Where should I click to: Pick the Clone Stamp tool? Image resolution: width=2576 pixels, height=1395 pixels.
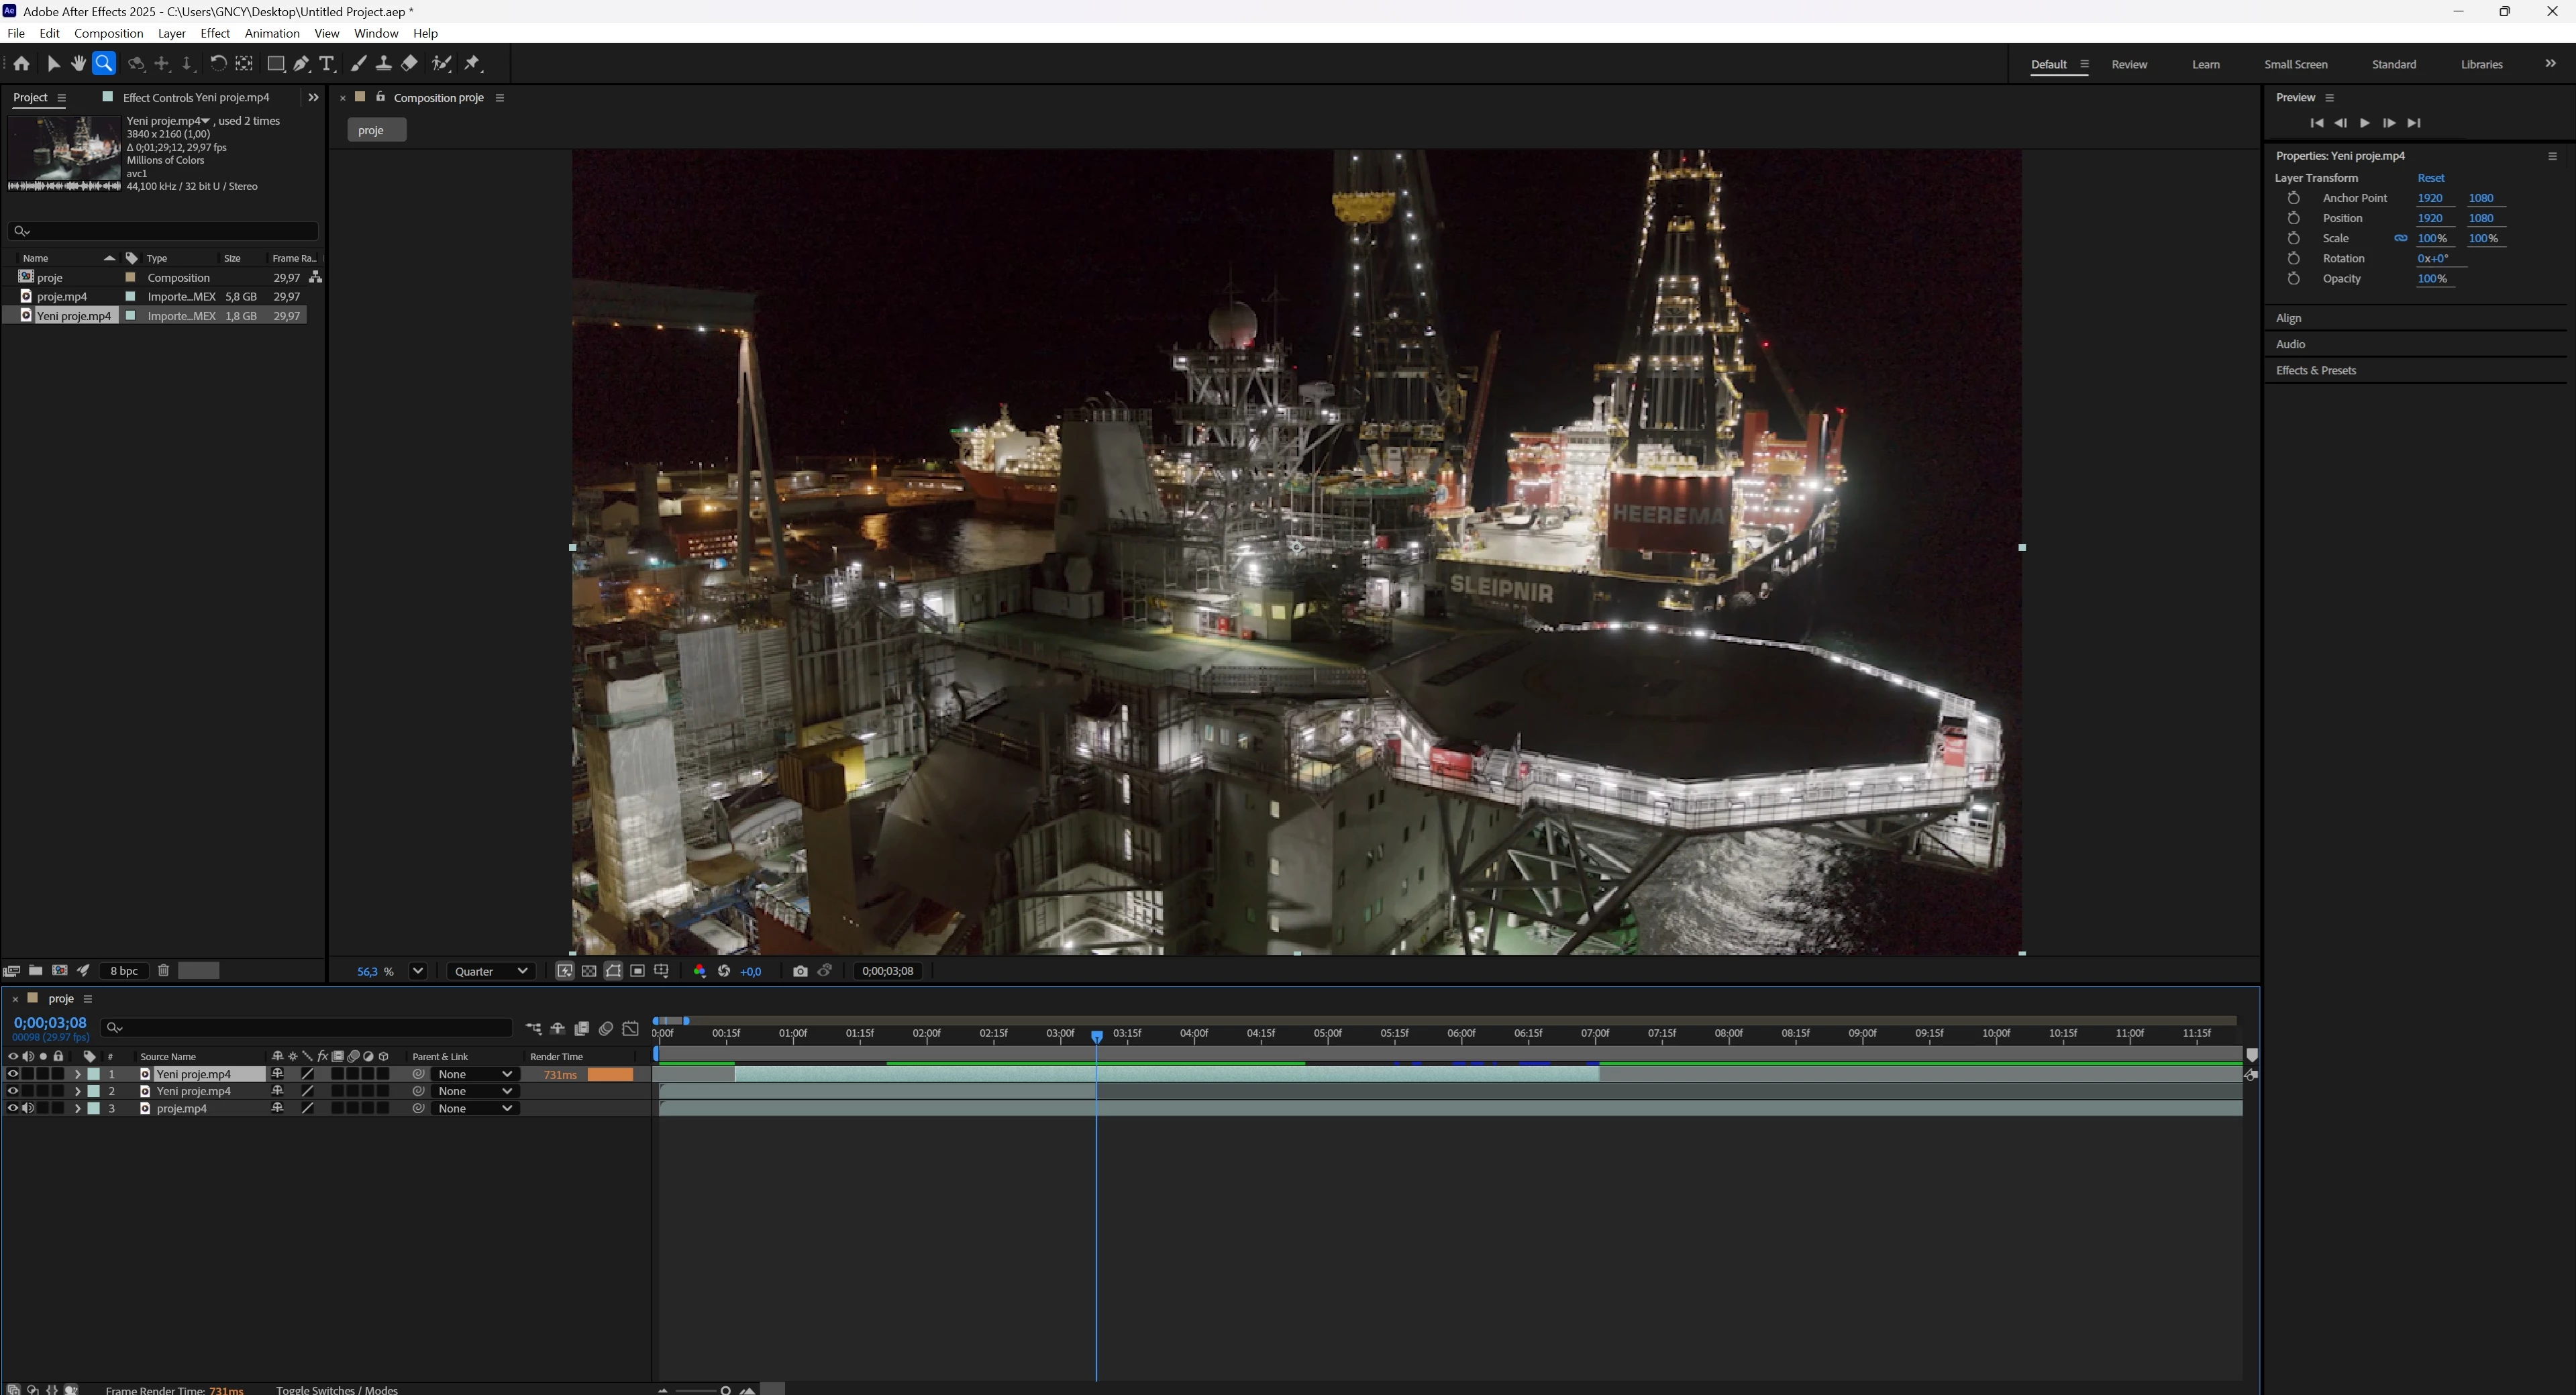click(383, 64)
